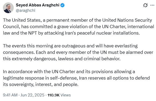Click 'lawless and criminal behavior' text

[89, 59]
